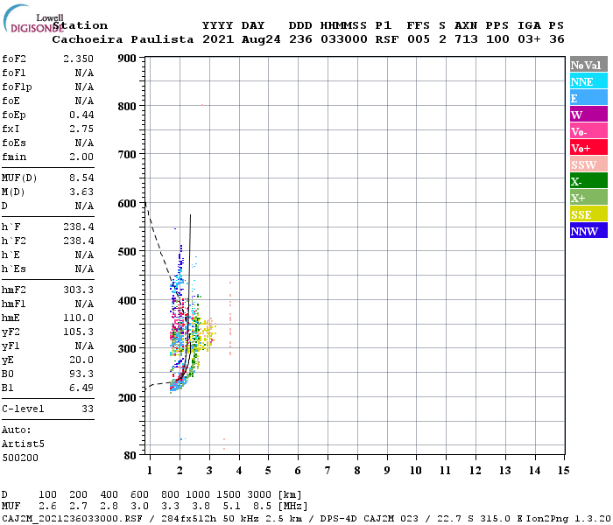Select the C-level value 33
Image resolution: width=613 pixels, height=525 pixels.
click(88, 409)
